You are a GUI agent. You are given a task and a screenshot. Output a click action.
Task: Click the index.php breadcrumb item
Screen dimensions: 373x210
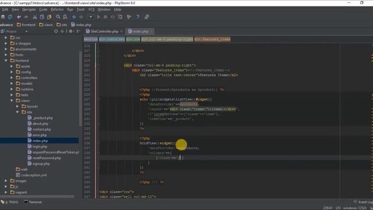(81, 24)
